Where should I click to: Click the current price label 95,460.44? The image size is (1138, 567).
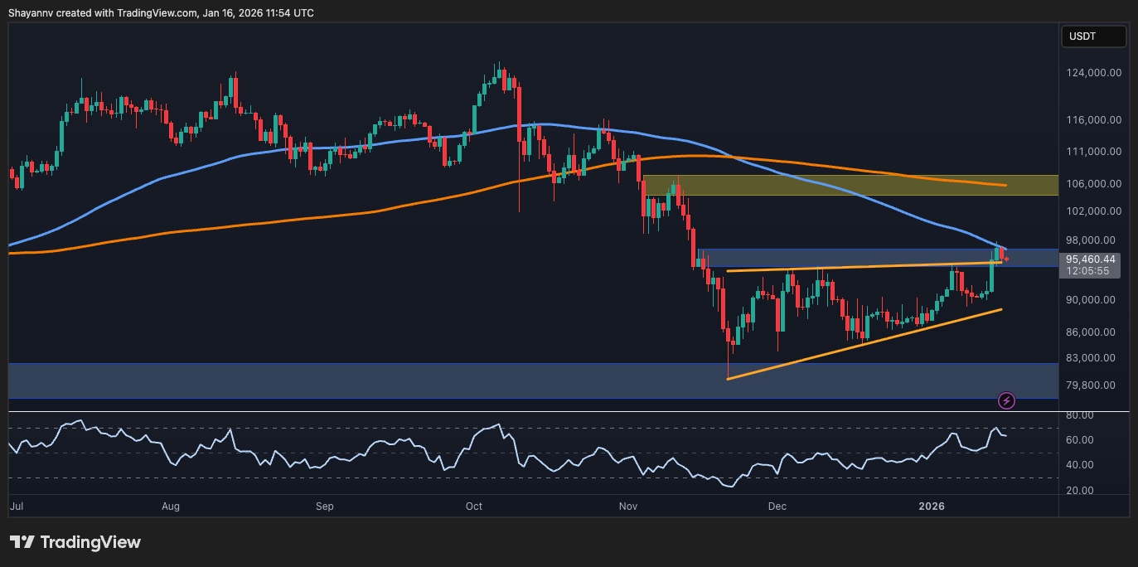click(1090, 259)
